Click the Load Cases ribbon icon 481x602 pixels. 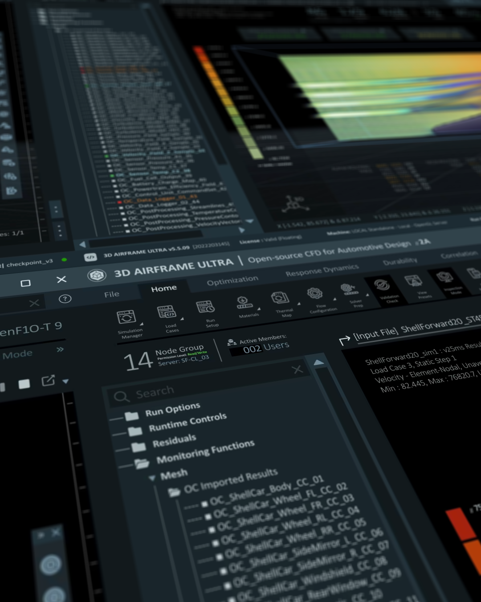click(x=167, y=312)
